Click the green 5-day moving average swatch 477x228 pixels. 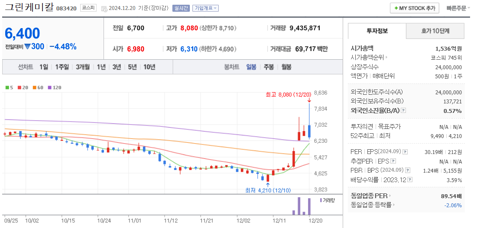pos(7,87)
